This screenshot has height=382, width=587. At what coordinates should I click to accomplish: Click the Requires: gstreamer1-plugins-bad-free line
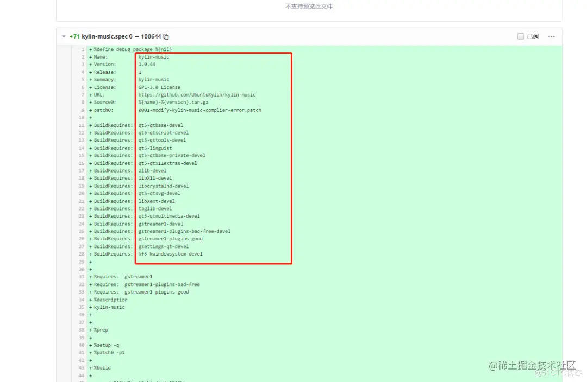(144, 284)
